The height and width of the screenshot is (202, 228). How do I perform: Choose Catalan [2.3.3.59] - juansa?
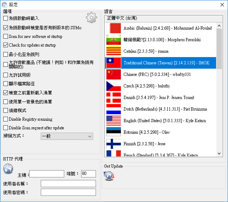pyautogui.click(x=161, y=51)
